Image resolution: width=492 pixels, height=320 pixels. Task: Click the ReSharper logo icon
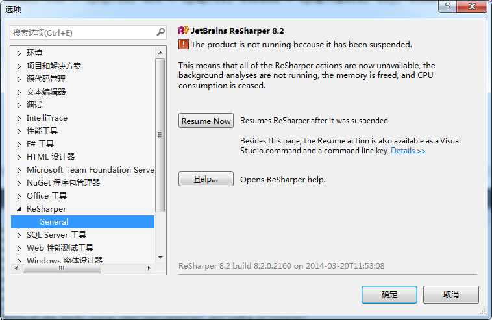tap(183, 31)
